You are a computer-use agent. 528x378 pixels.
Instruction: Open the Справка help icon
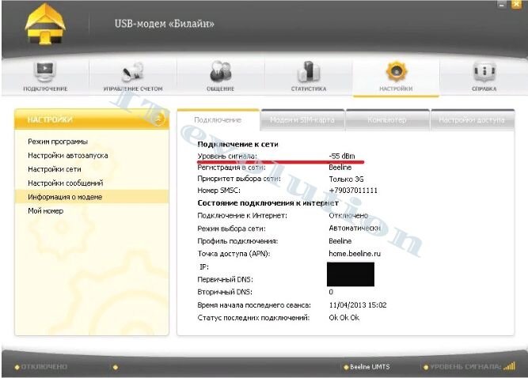[484, 71]
